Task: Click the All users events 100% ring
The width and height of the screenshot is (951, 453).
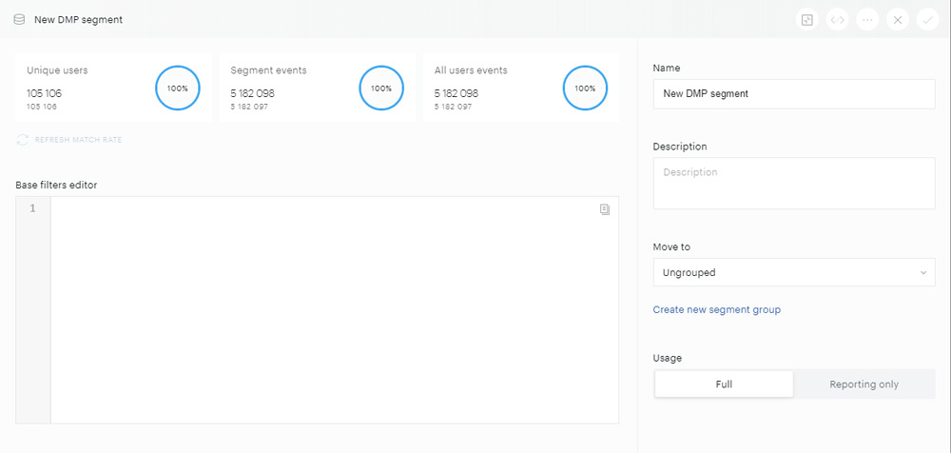Action: click(585, 89)
